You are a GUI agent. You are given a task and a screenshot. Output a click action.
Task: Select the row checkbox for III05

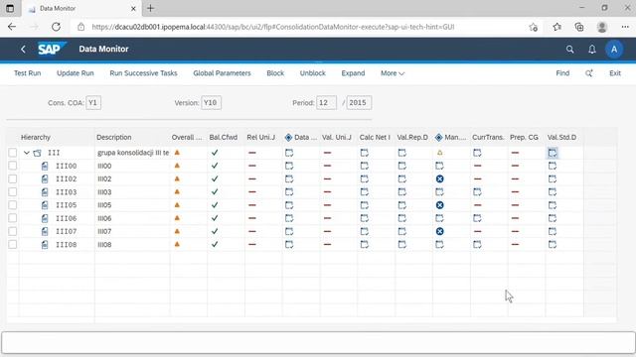(x=13, y=205)
